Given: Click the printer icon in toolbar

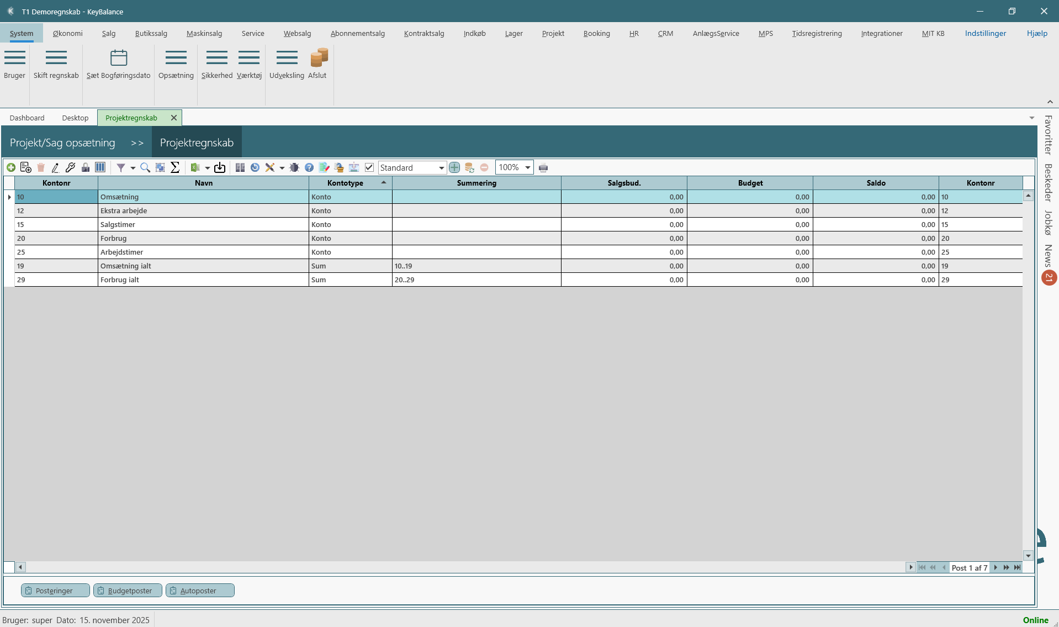Looking at the screenshot, I should 543,168.
